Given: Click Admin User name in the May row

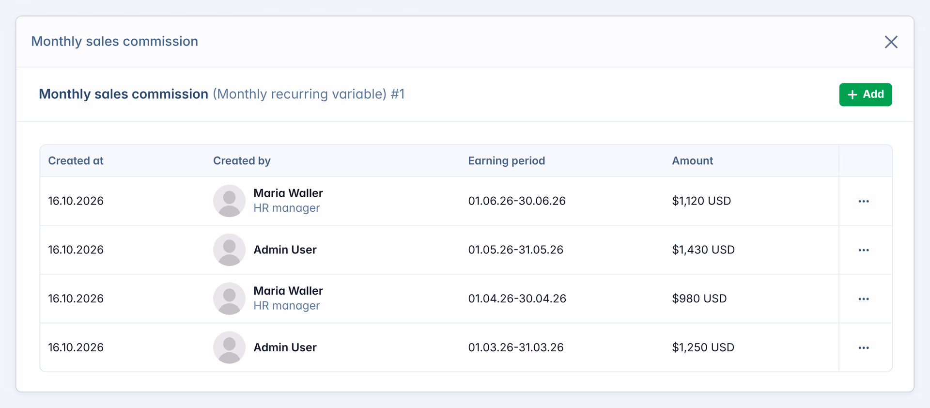Looking at the screenshot, I should tap(285, 250).
